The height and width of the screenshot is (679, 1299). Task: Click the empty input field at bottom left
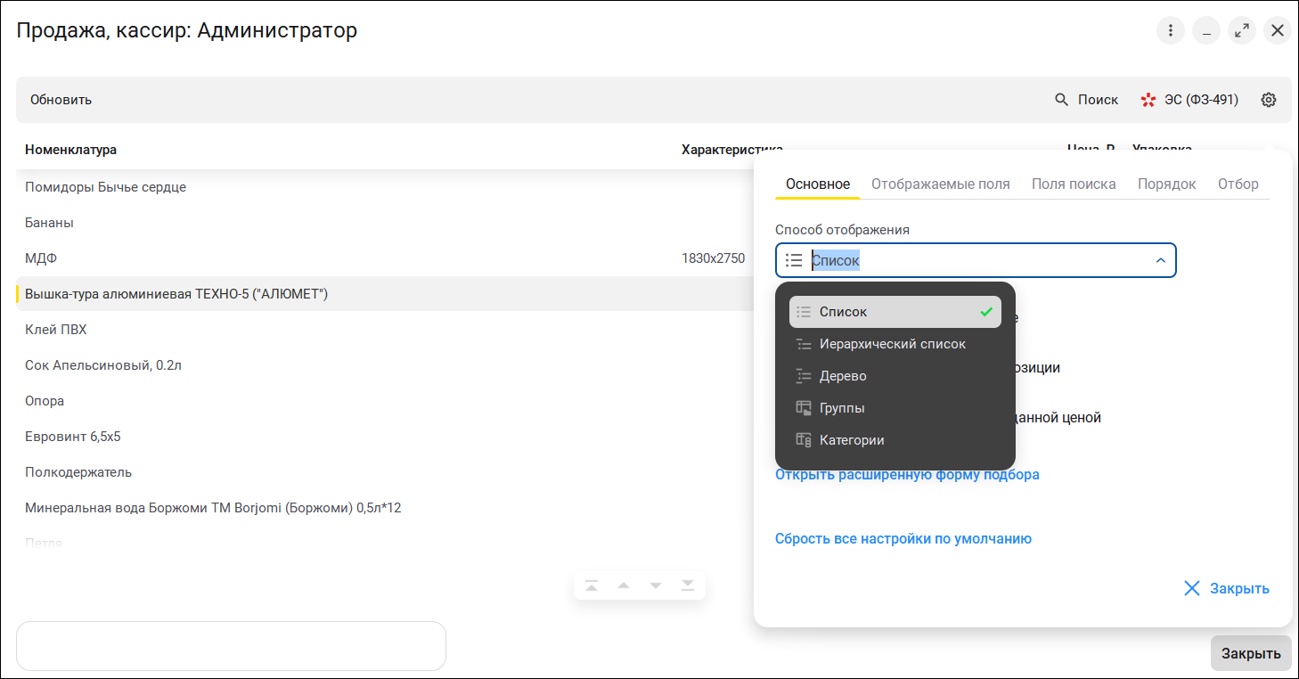pos(231,646)
